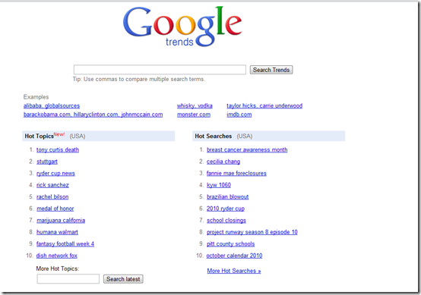The height and width of the screenshot is (295, 421).
Task: Open the imdb.com example link
Action: [x=239, y=115]
